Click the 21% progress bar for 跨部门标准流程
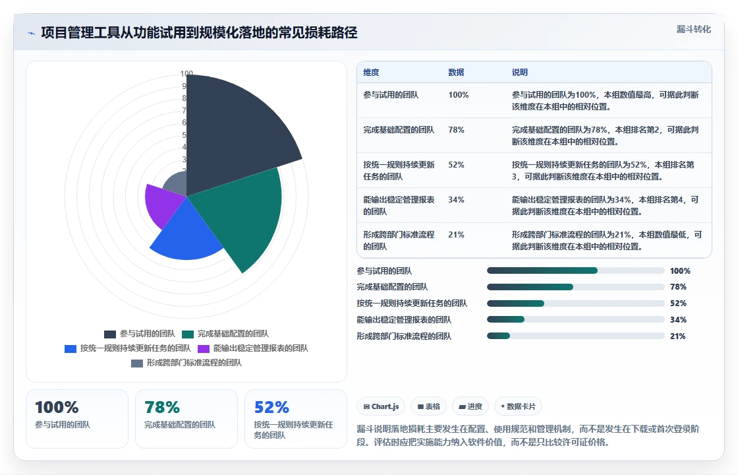This screenshot has height=475, width=738. [x=576, y=336]
